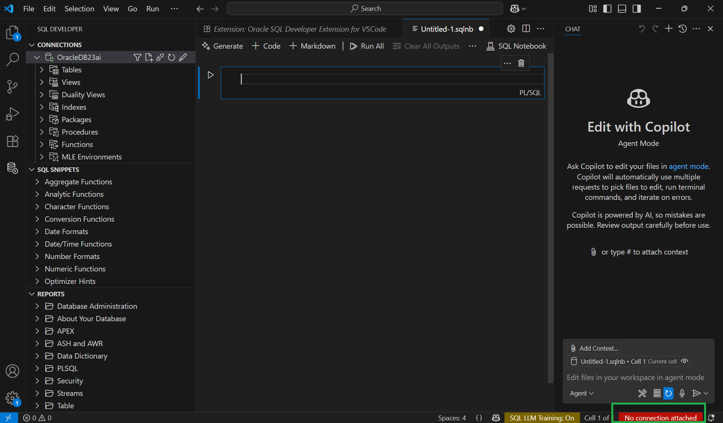The width and height of the screenshot is (723, 423).
Task: Open the notebook settings gear icon
Action: 511,29
